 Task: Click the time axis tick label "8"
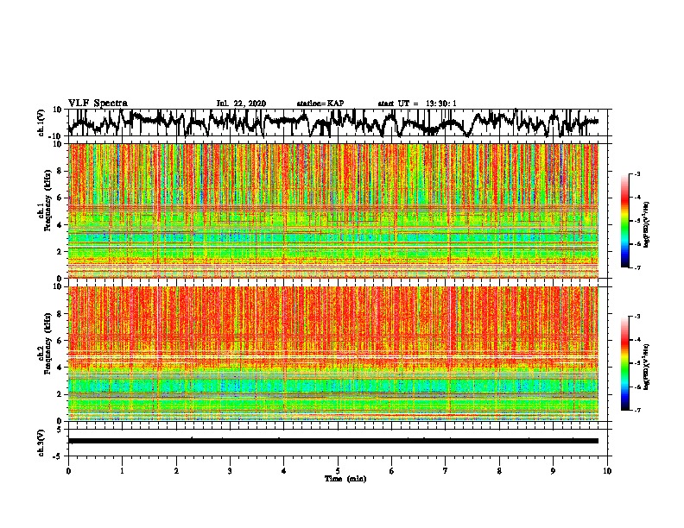pyautogui.click(x=499, y=471)
